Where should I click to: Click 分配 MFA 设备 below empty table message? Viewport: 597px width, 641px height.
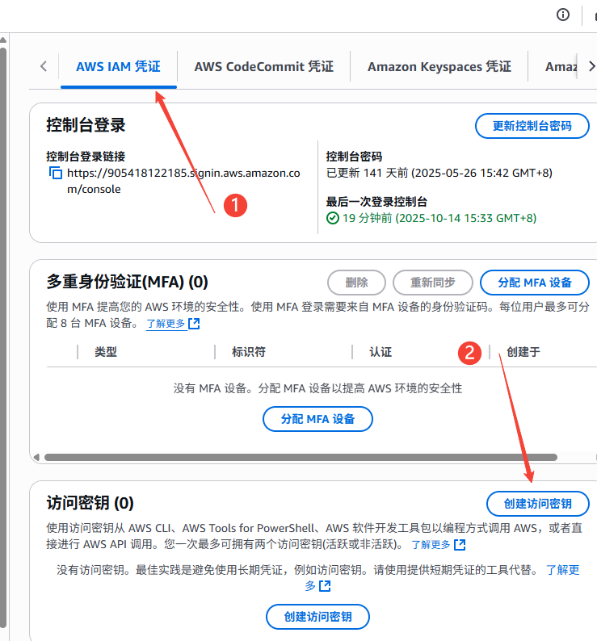pos(317,419)
